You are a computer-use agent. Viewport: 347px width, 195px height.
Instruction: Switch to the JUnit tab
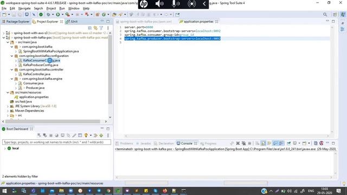72,22
